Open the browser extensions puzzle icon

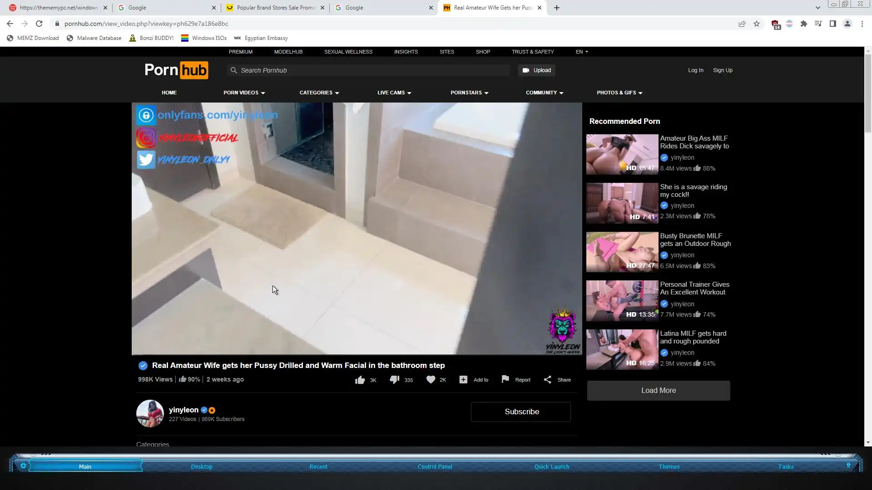[x=804, y=24]
